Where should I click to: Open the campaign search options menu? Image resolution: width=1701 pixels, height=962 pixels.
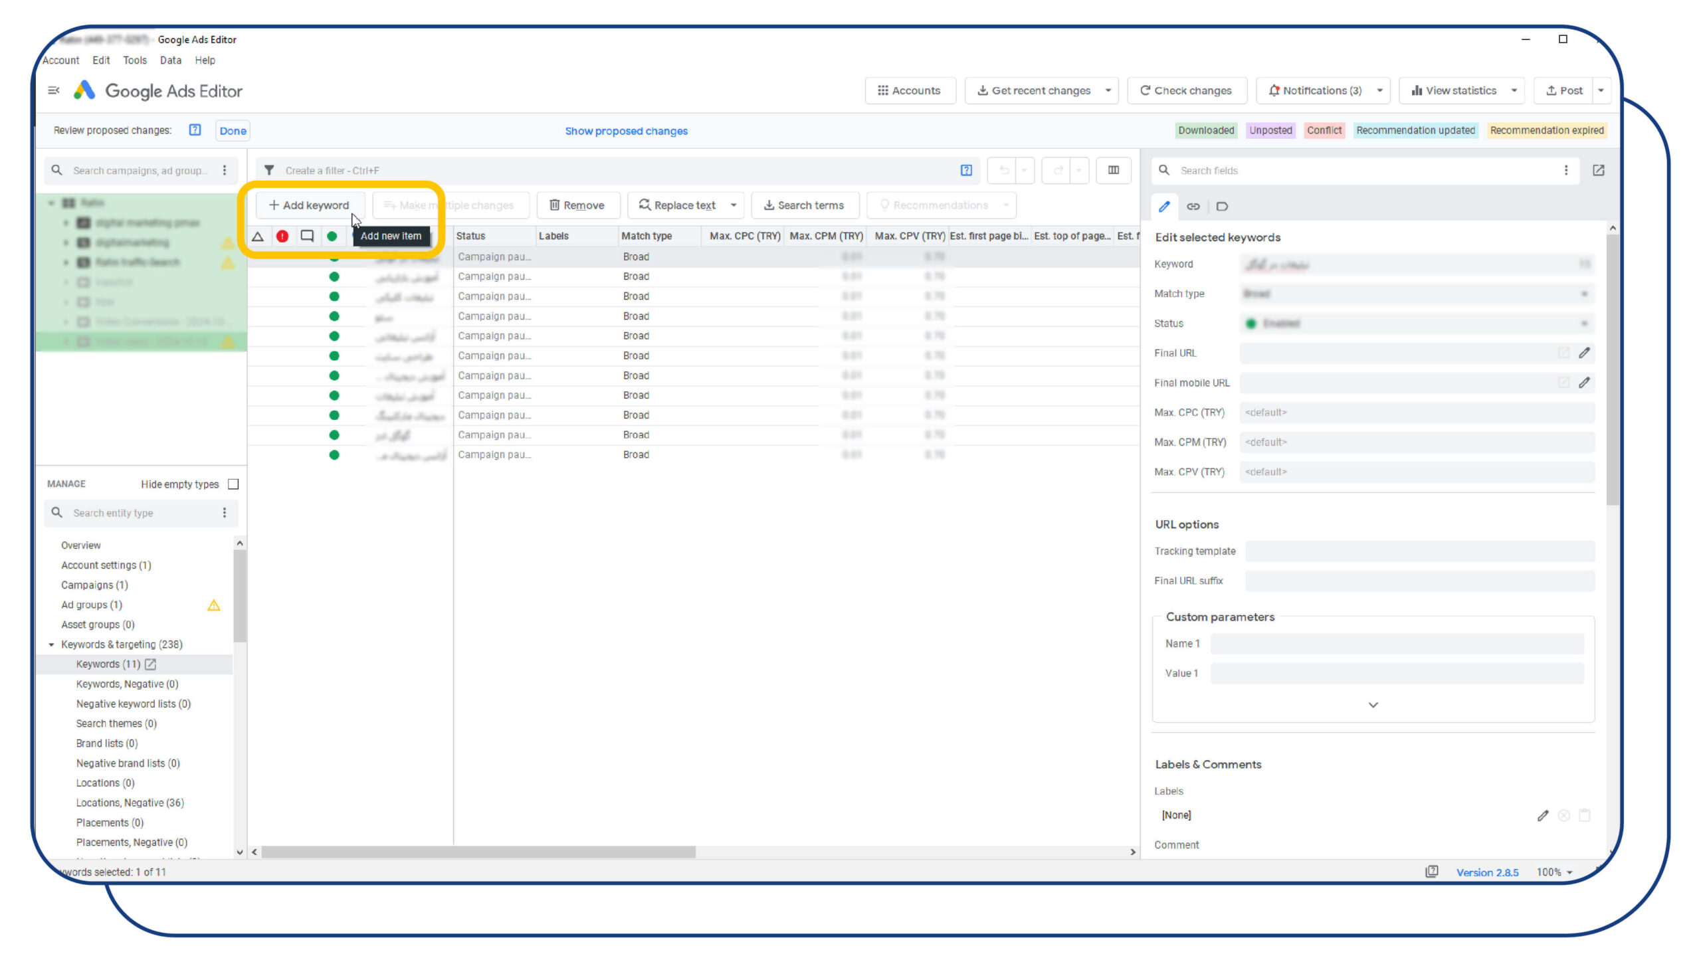(225, 171)
